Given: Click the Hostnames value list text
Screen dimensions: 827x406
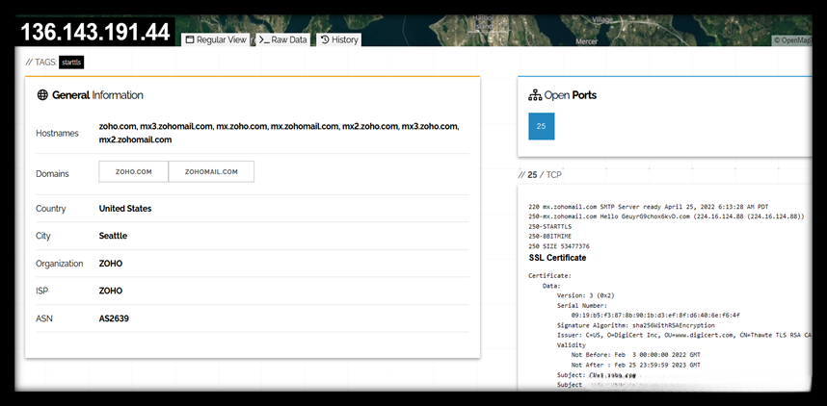Looking at the screenshot, I should click(x=279, y=133).
